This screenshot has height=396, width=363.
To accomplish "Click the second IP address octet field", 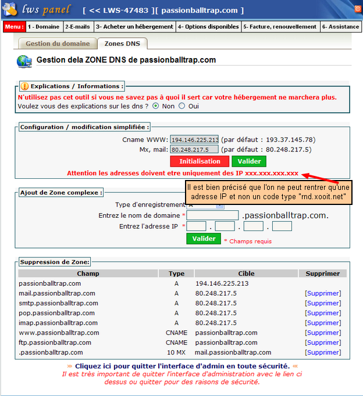I will pos(225,226).
